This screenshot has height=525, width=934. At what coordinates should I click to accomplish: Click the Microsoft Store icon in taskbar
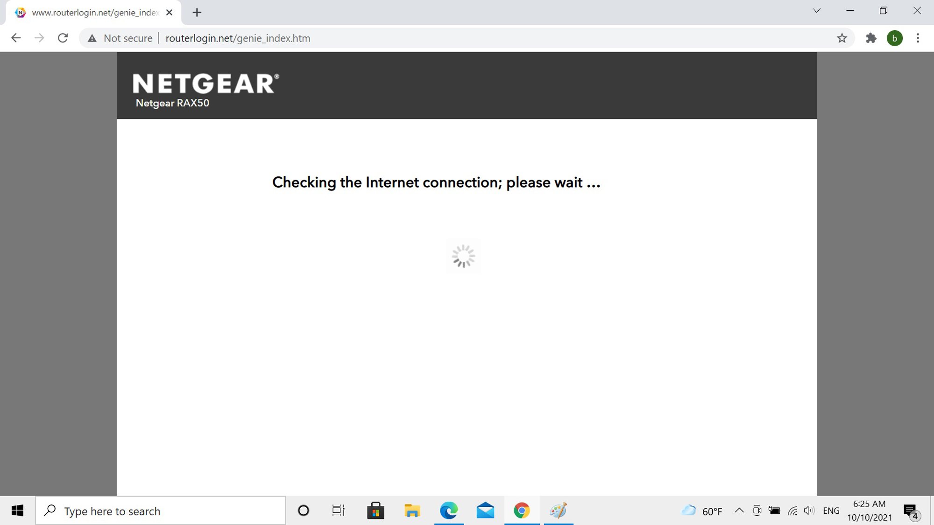coord(375,510)
